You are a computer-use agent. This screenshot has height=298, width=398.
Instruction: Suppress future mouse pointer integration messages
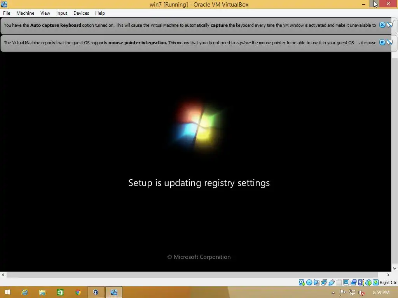[389, 42]
